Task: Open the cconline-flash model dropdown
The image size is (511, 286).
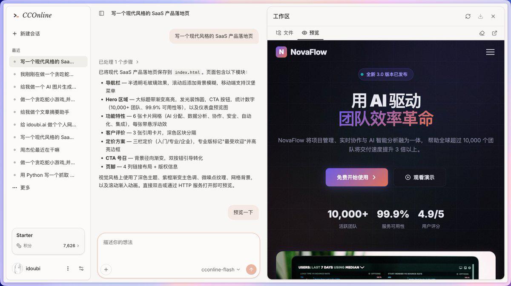Action: tap(221, 269)
